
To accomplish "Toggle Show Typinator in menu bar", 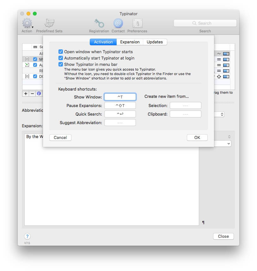I will [61, 64].
